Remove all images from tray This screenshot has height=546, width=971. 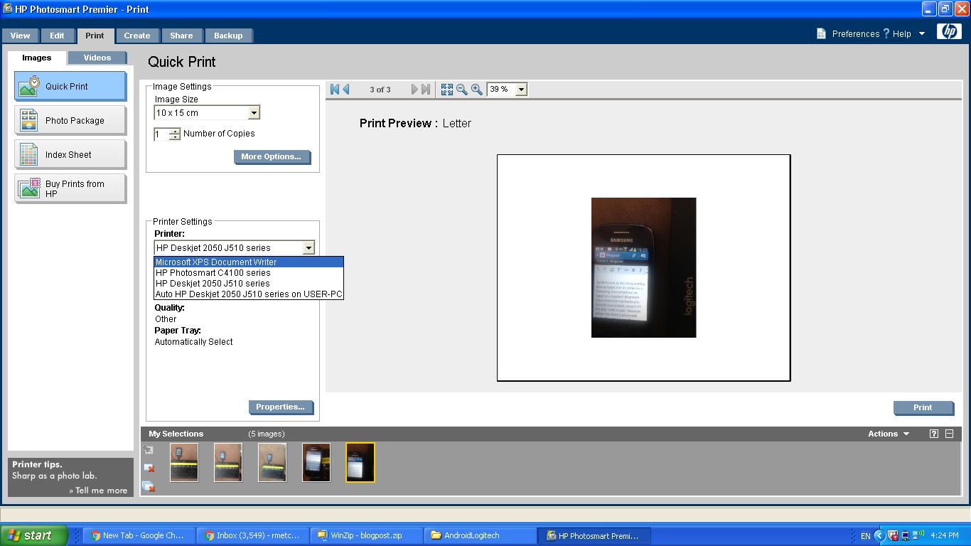(149, 486)
